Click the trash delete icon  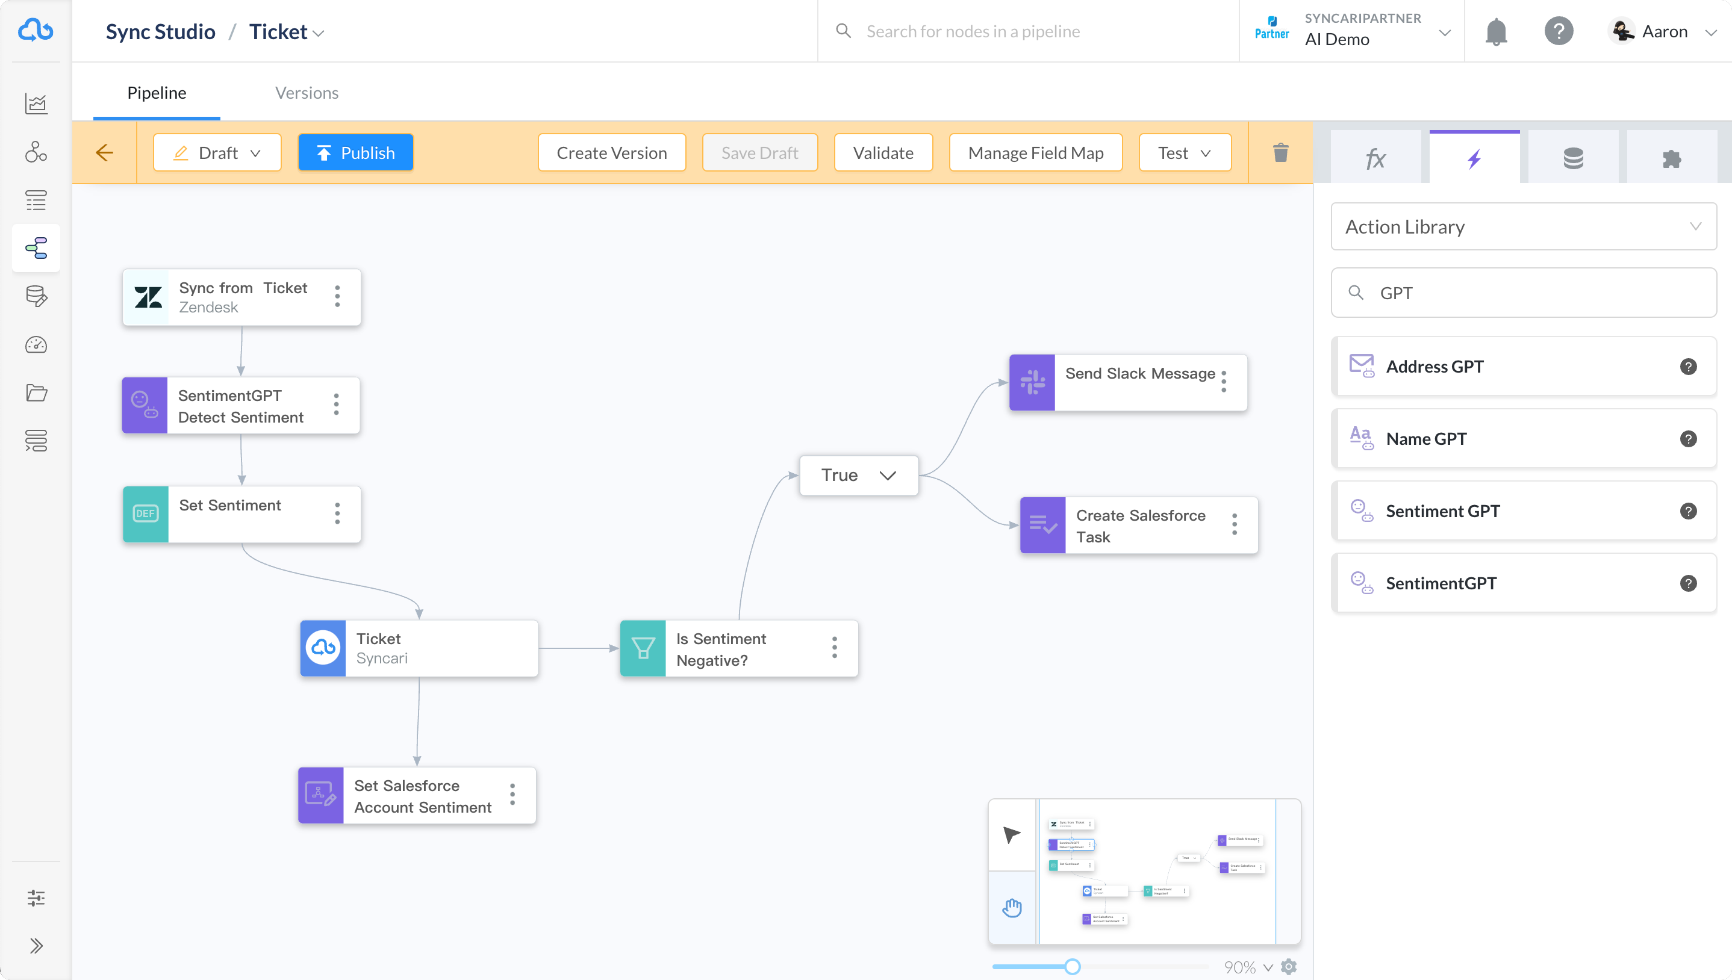[x=1280, y=153]
